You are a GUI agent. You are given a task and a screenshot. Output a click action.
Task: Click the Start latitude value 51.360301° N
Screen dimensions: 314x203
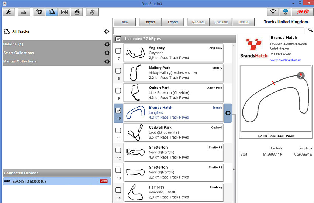tap(273, 155)
